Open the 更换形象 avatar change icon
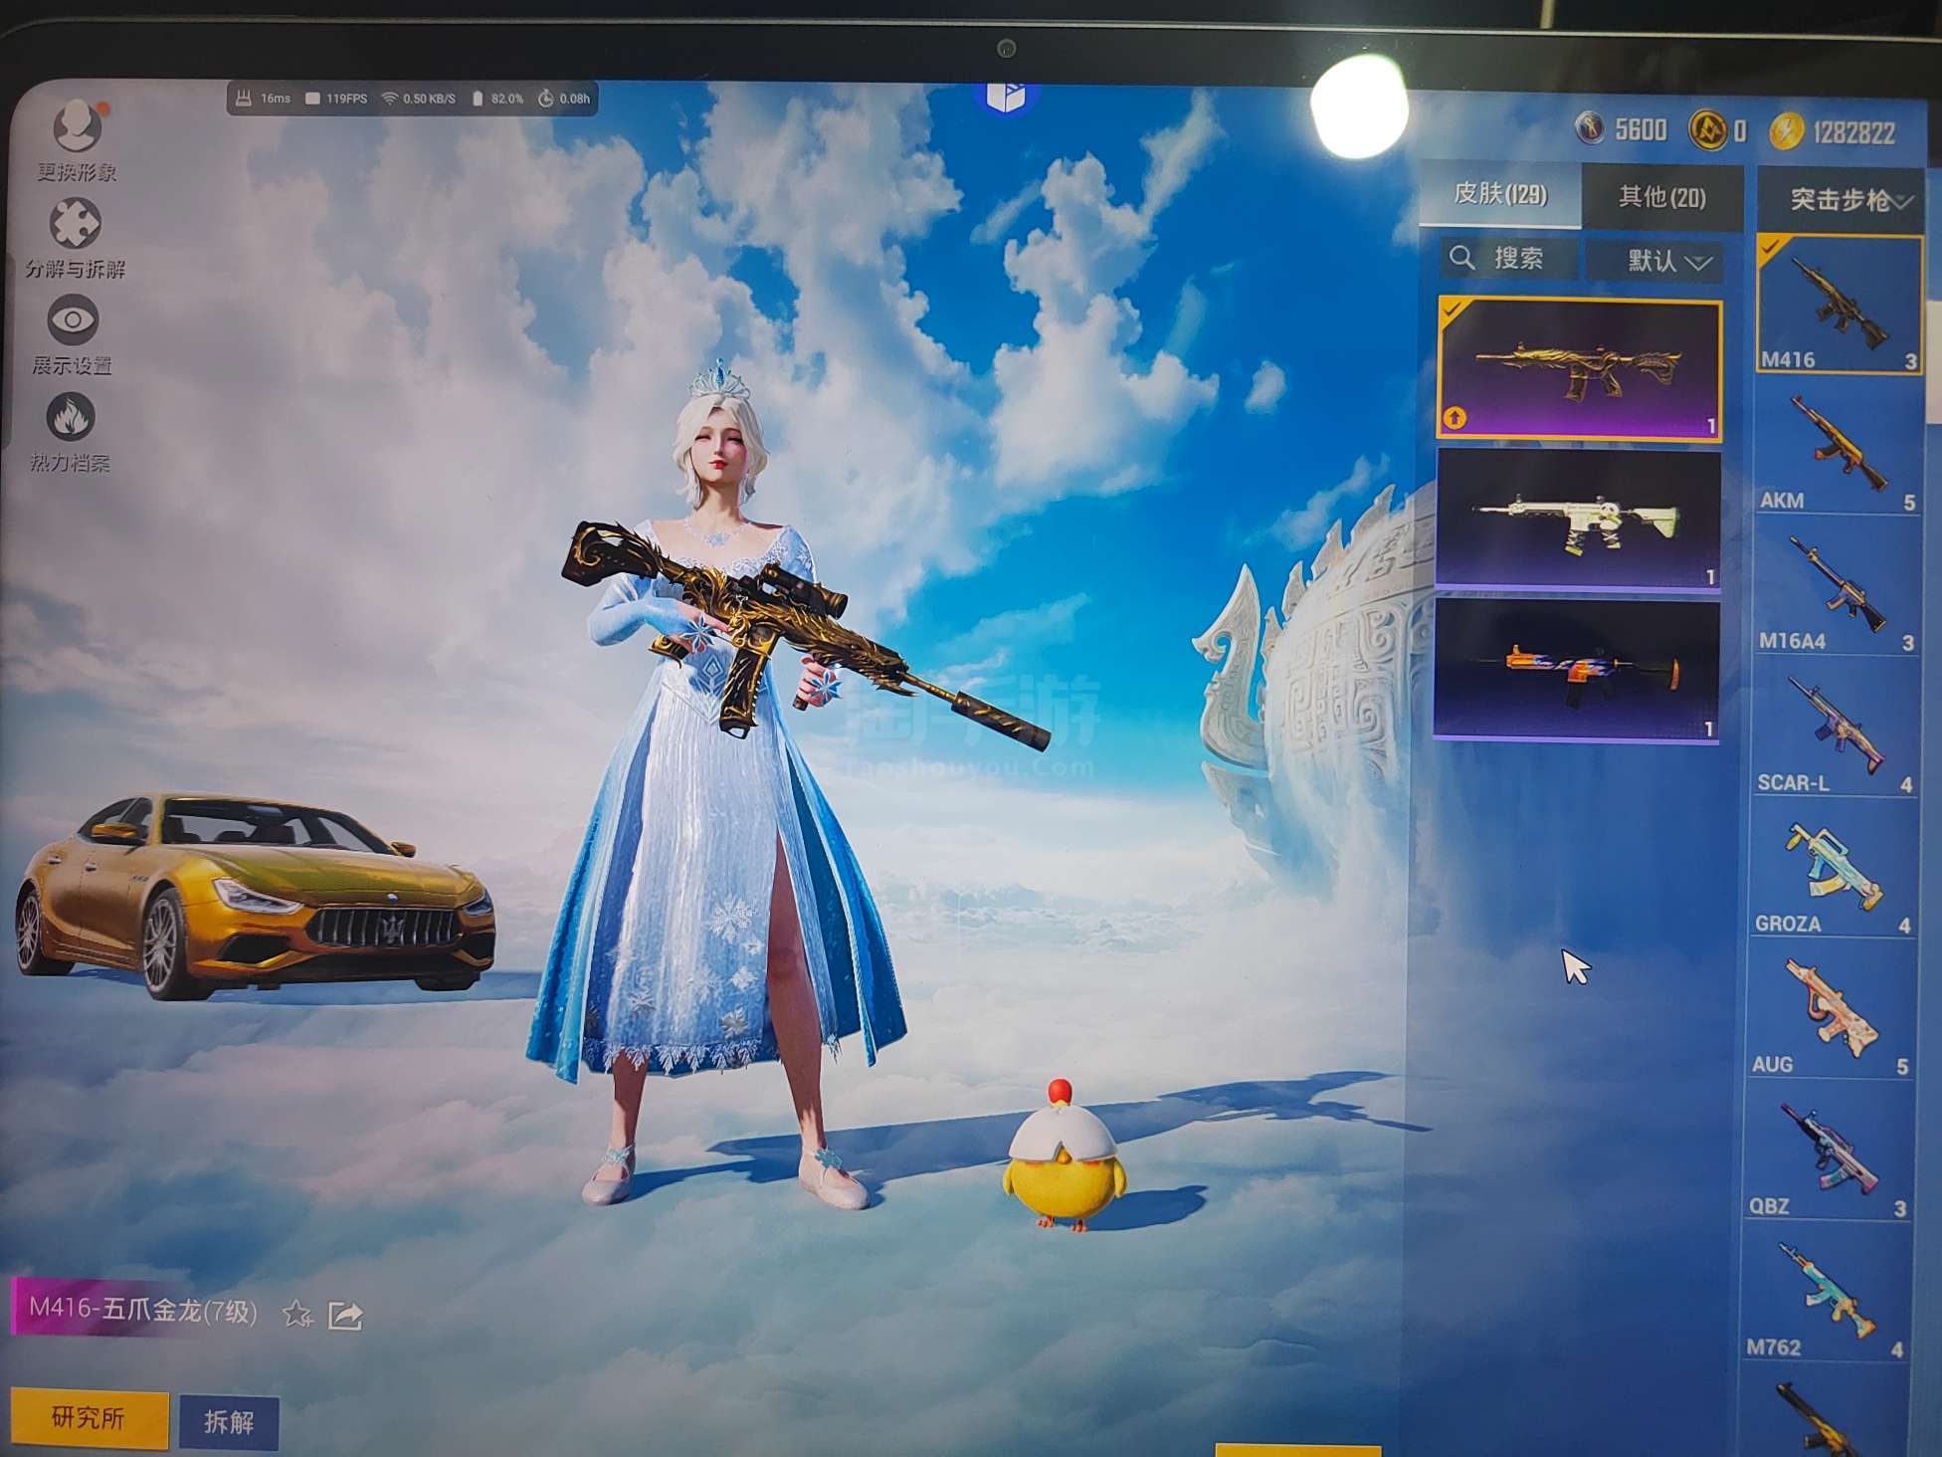This screenshot has width=1942, height=1457. [77, 127]
